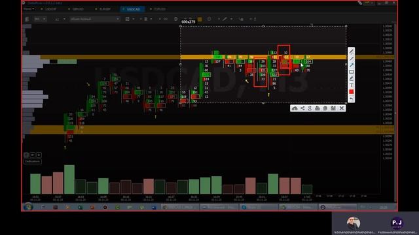
Task: Open the volume type combo box
Action: pos(95,19)
